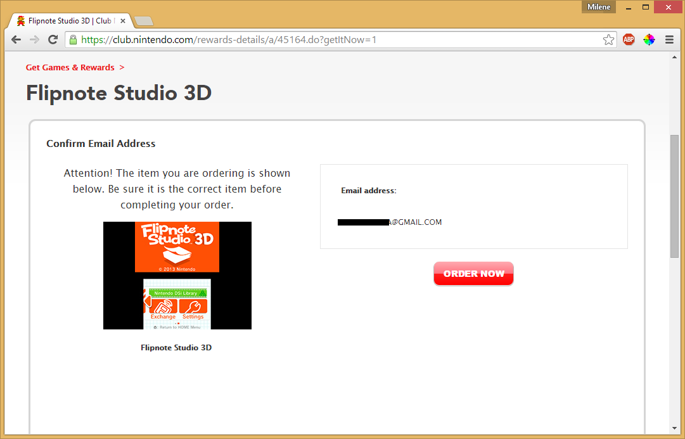Click the forward navigation arrow
Image resolution: width=685 pixels, height=439 pixels.
34,39
